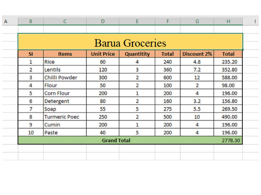Select the unit price 55 cell
Viewport: 261px width, 195px height.
click(x=103, y=109)
